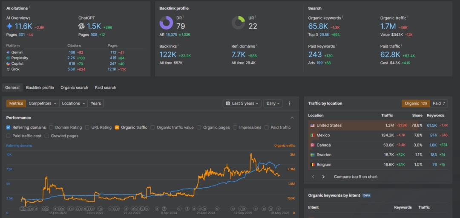The height and width of the screenshot is (218, 460).
Task: Go to previous page of locations
Action: click(313, 177)
